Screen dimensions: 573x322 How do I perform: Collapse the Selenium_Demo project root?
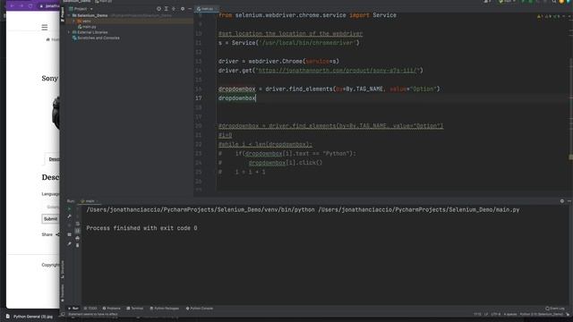pos(69,15)
